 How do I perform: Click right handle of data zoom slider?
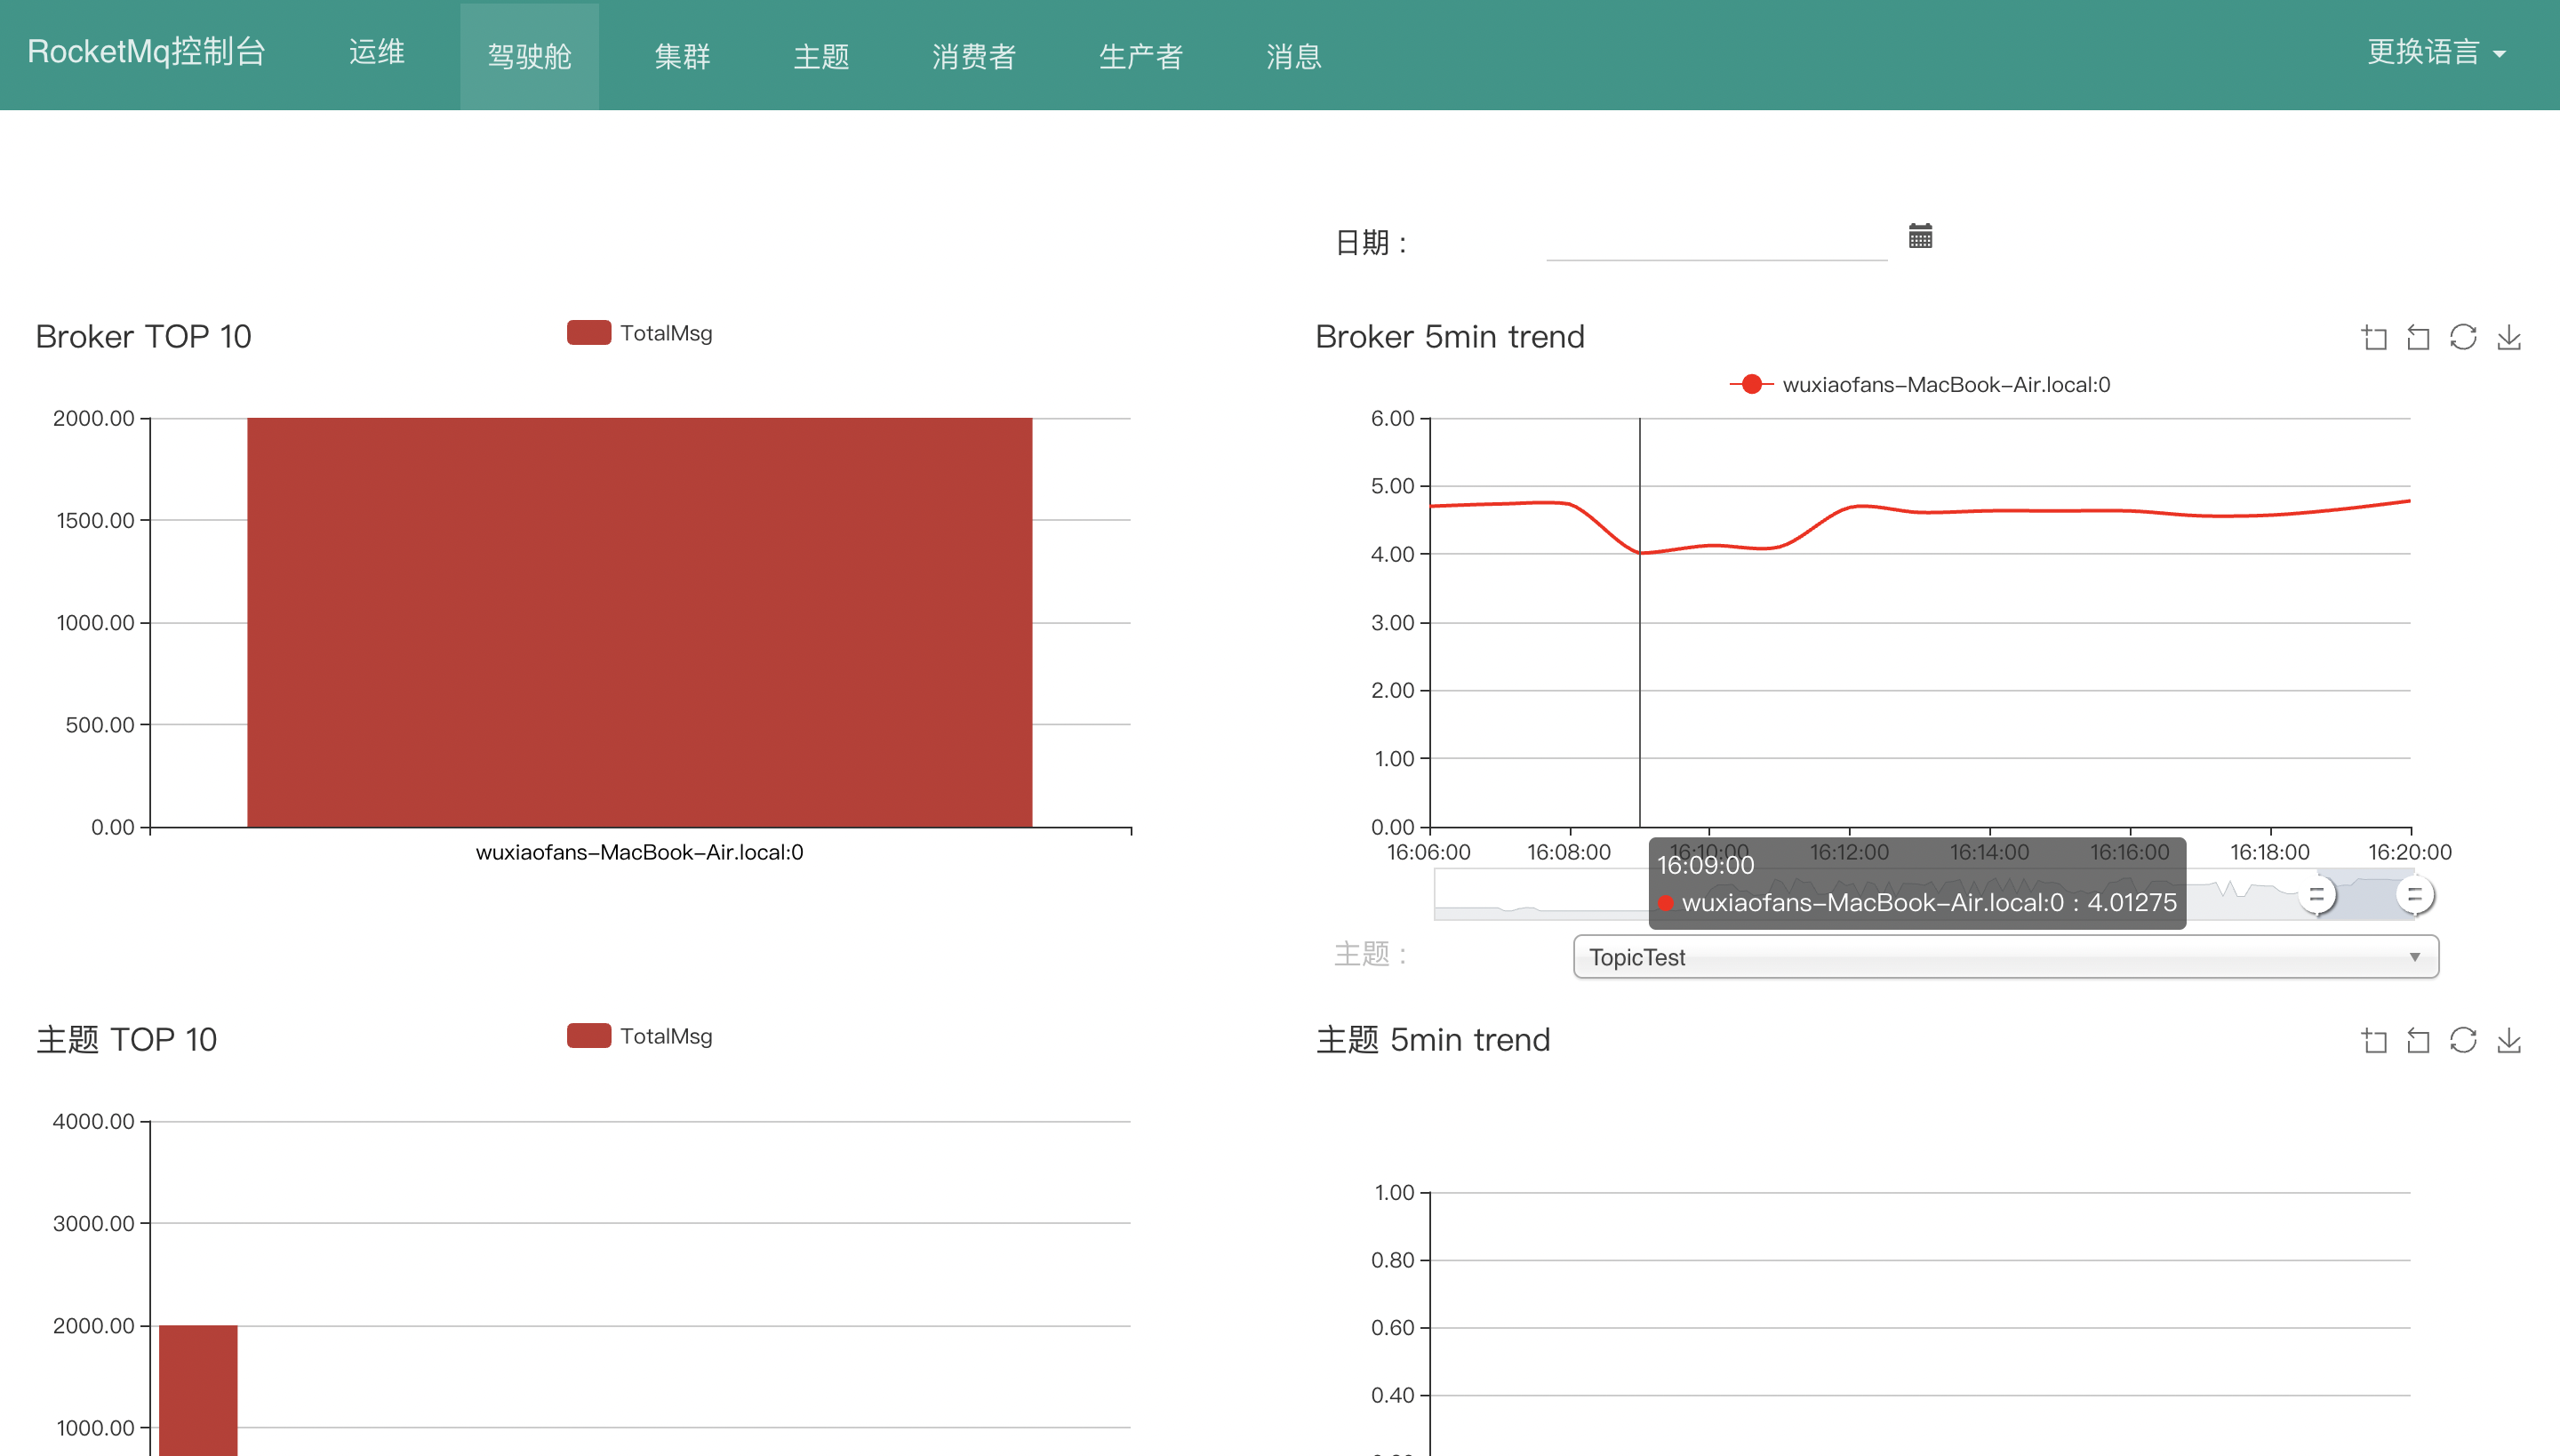click(2415, 895)
